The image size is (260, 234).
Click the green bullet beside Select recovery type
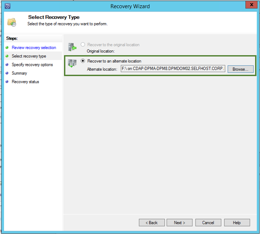tap(7, 56)
